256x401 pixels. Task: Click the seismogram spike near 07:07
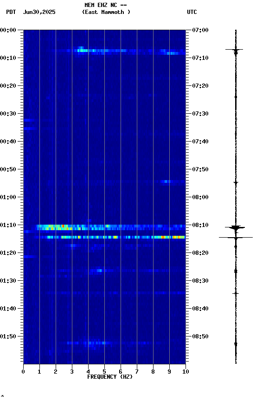235,50
